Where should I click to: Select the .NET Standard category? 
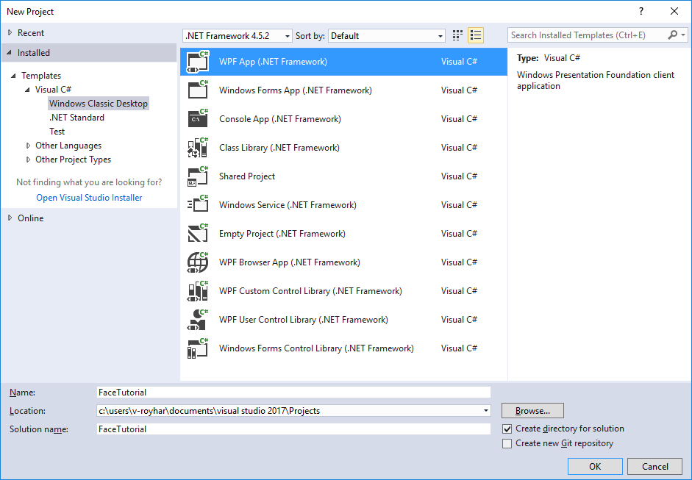point(76,118)
